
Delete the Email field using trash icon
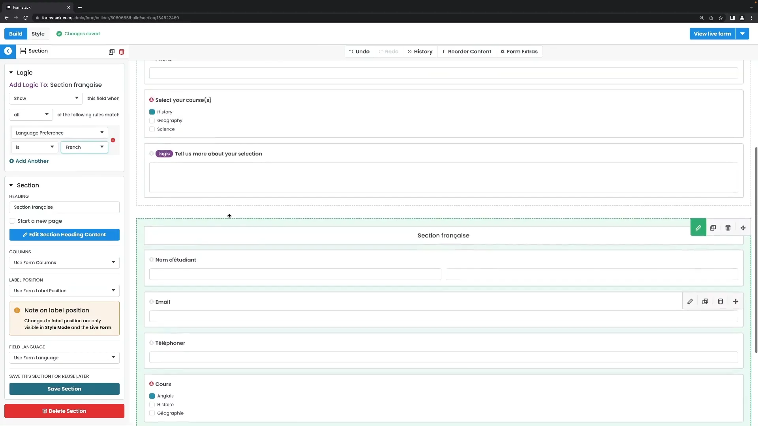[x=720, y=302]
